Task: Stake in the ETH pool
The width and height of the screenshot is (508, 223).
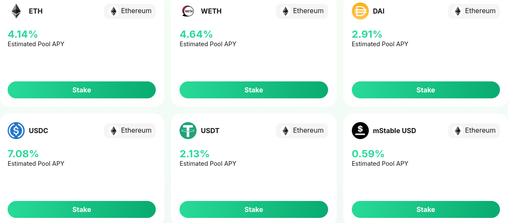Action: click(x=81, y=90)
